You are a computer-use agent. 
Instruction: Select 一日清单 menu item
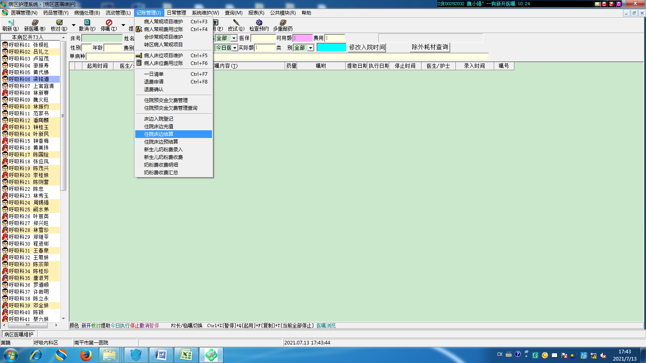click(x=174, y=74)
